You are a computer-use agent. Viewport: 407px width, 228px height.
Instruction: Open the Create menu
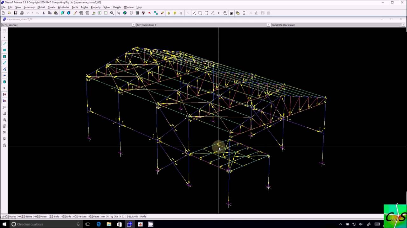52,7
